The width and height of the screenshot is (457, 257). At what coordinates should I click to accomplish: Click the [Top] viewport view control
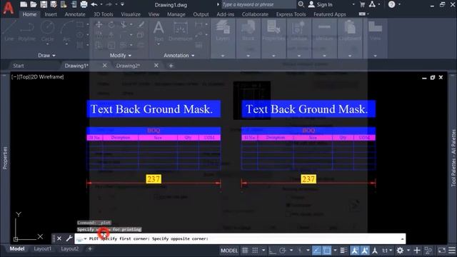point(24,77)
